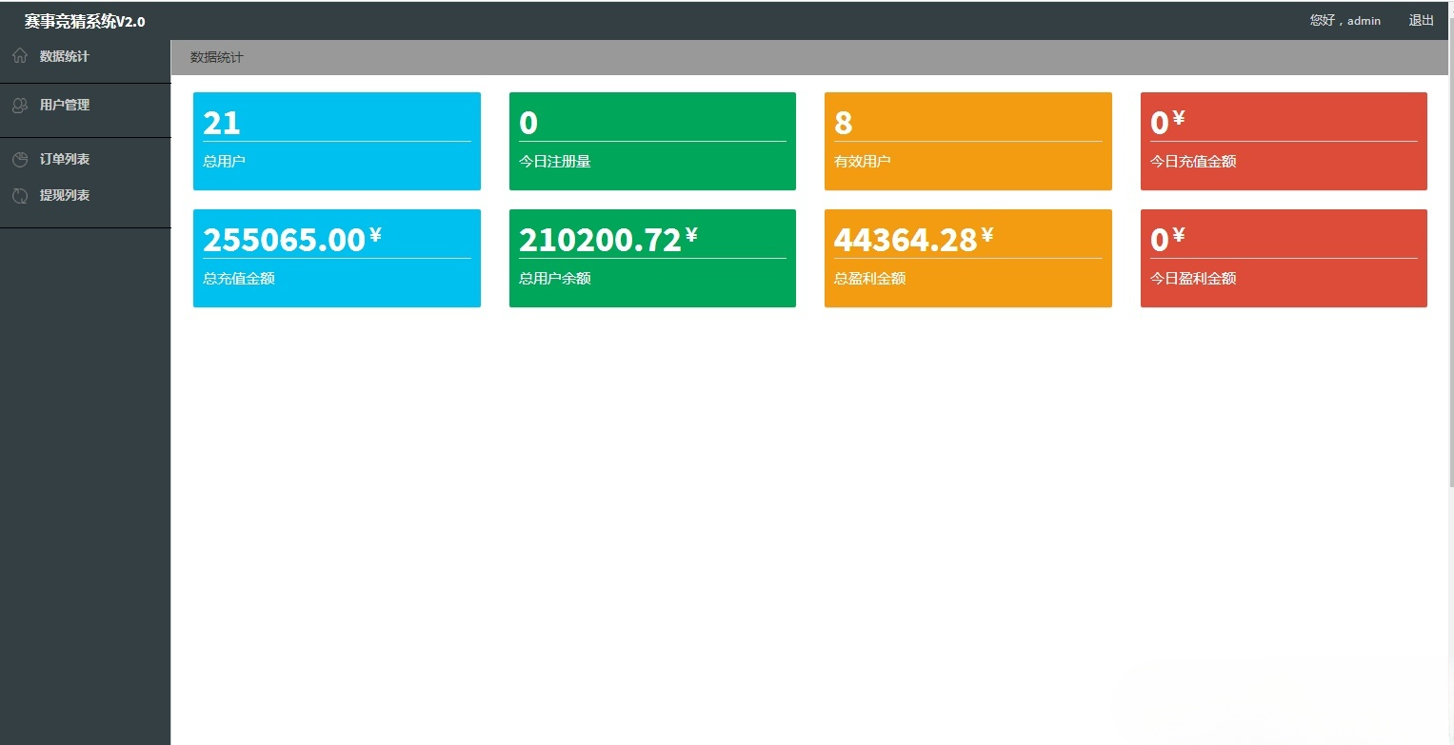Open the 数据统计 sidebar menu
Screen dimensions: 1454x745
pyautogui.click(x=64, y=56)
